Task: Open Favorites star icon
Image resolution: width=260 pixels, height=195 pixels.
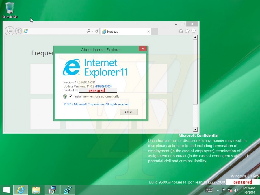Action: [x=187, y=31]
